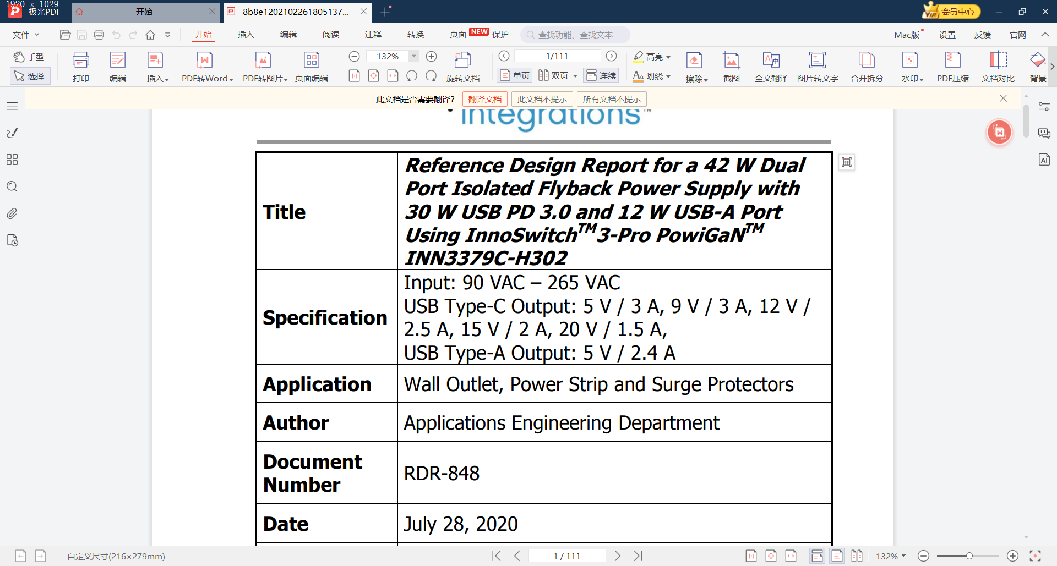The width and height of the screenshot is (1057, 566).
Task: Switch to Protect (保护) ribbon tab
Action: click(500, 35)
